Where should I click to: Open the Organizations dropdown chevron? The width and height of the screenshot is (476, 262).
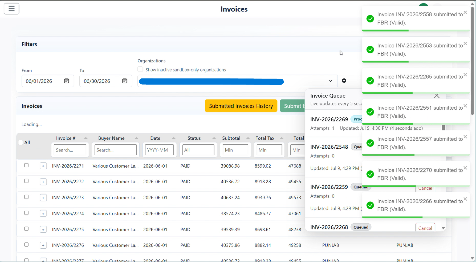pos(330,81)
